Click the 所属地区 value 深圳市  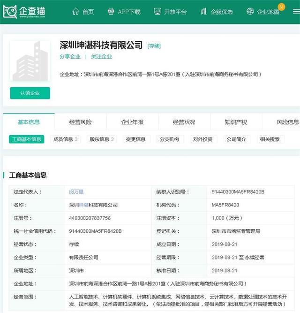(x=76, y=271)
